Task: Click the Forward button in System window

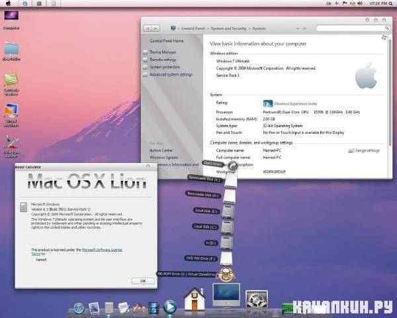Action: pyautogui.click(x=155, y=28)
